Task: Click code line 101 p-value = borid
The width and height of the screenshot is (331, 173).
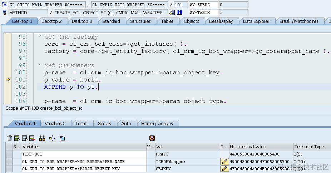Action: (73, 80)
